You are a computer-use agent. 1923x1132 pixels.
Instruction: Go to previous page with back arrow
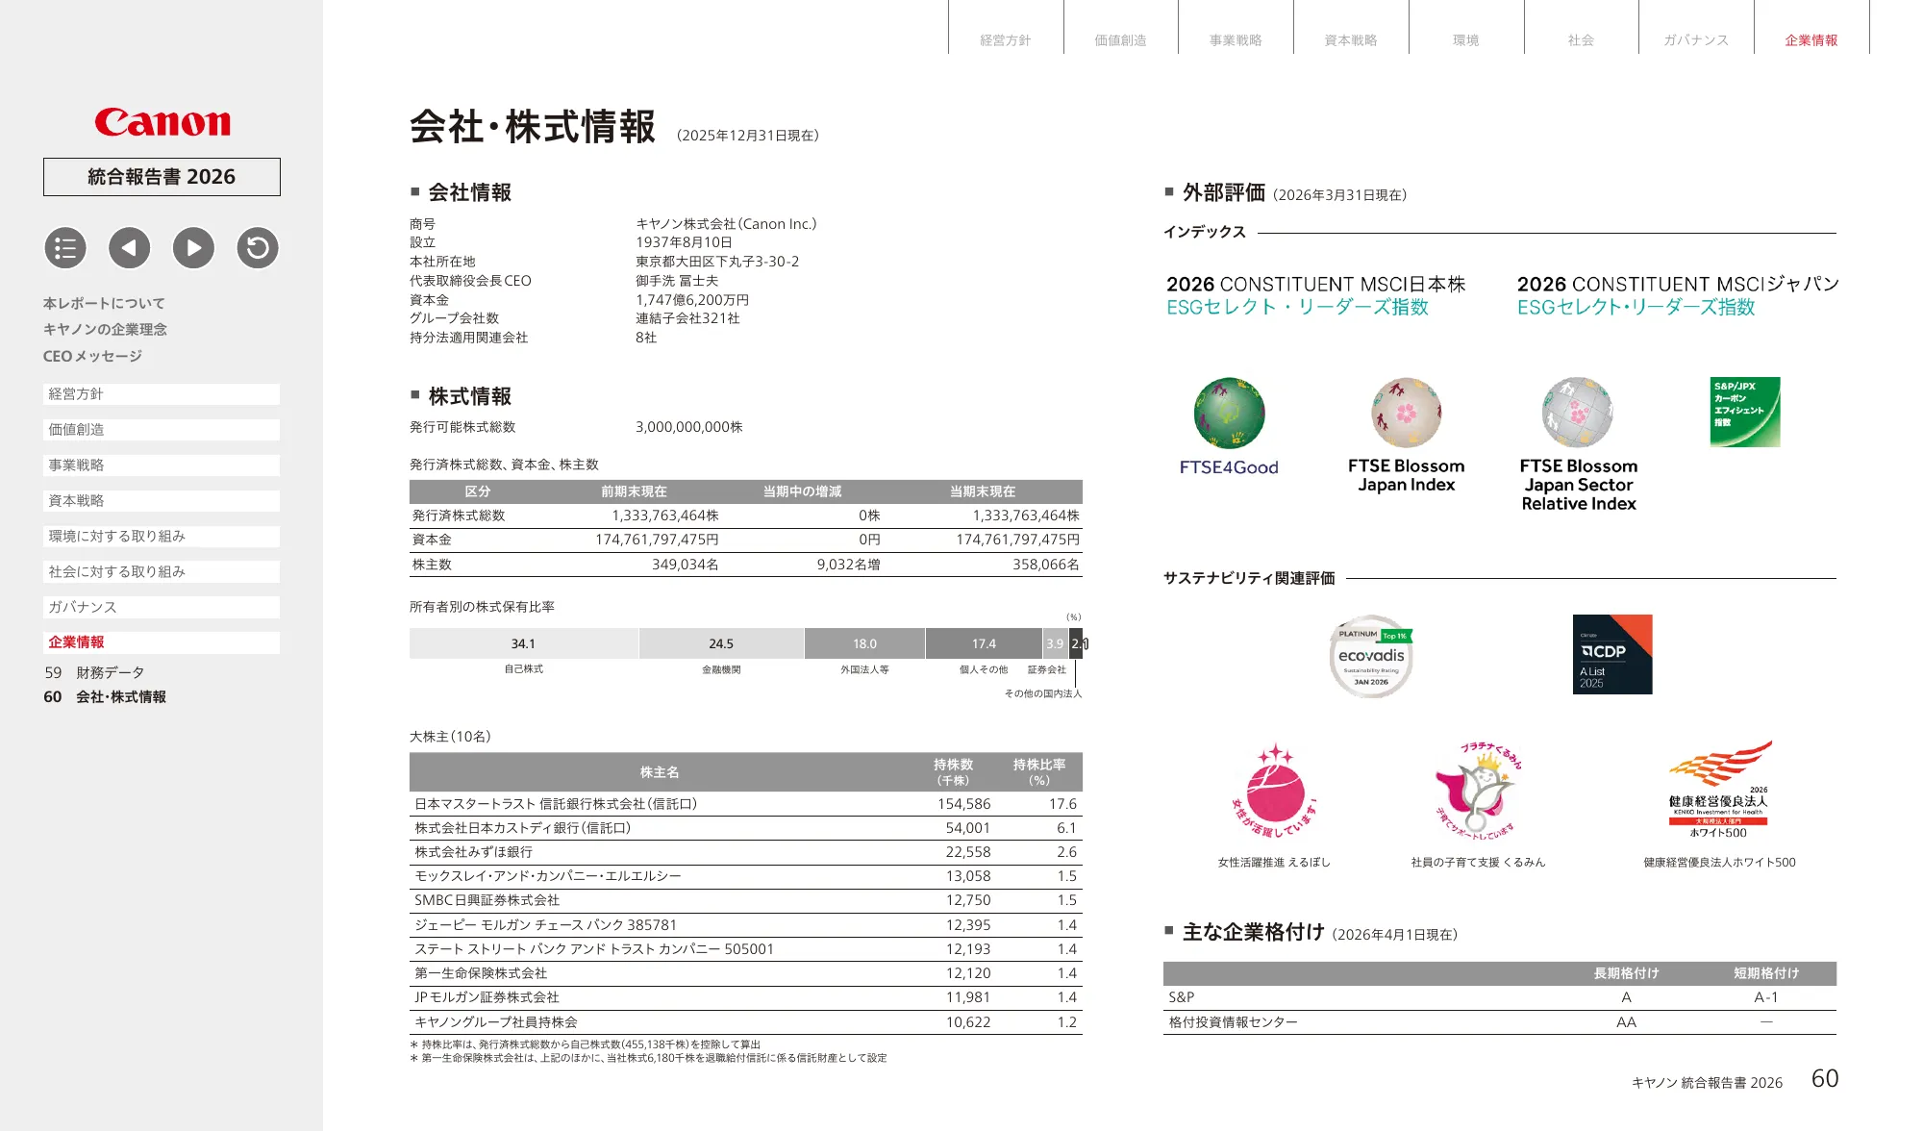click(130, 248)
